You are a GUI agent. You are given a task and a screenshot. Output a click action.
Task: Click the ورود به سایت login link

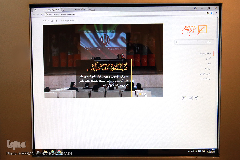(x=50, y=21)
